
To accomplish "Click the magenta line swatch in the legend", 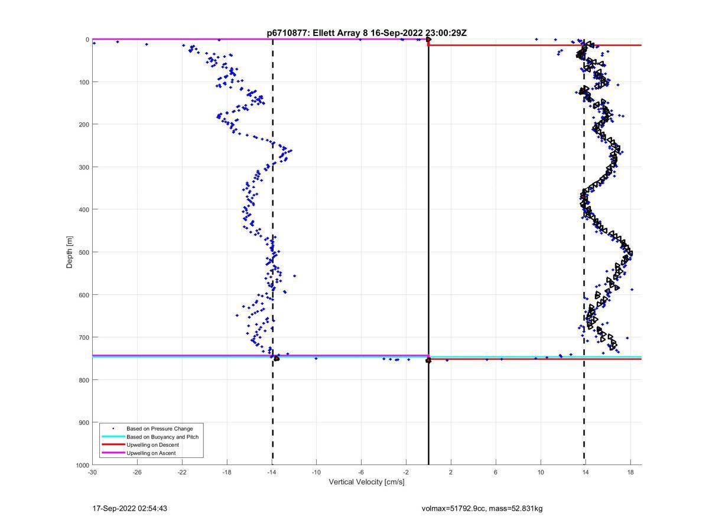I will (x=113, y=453).
